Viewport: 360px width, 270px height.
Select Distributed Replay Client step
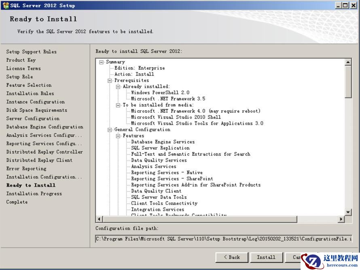pyautogui.click(x=39, y=160)
